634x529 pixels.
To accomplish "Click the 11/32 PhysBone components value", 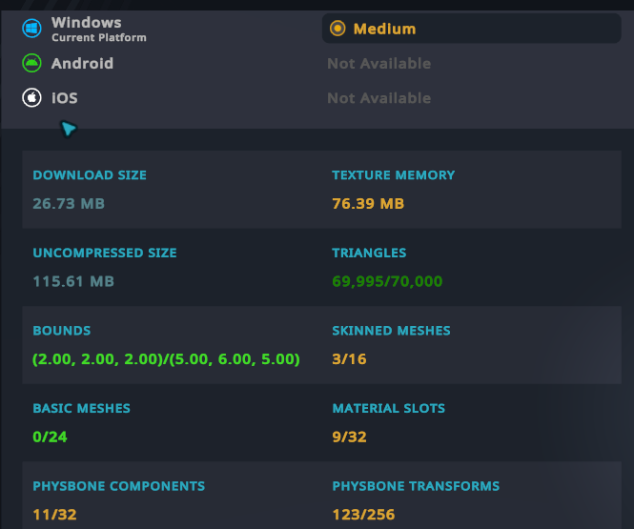I will pyautogui.click(x=54, y=515).
